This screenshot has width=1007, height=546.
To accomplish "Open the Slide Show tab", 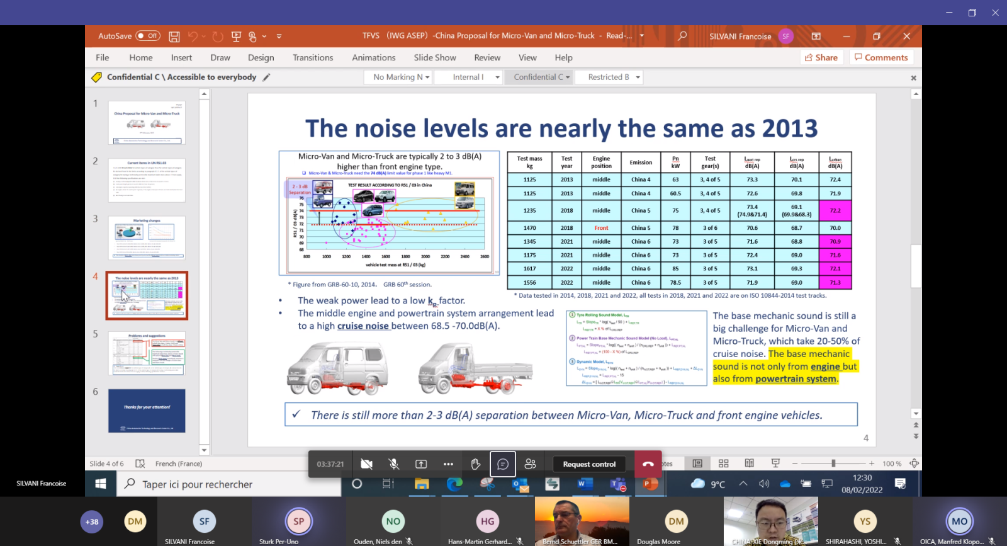I will click(435, 57).
